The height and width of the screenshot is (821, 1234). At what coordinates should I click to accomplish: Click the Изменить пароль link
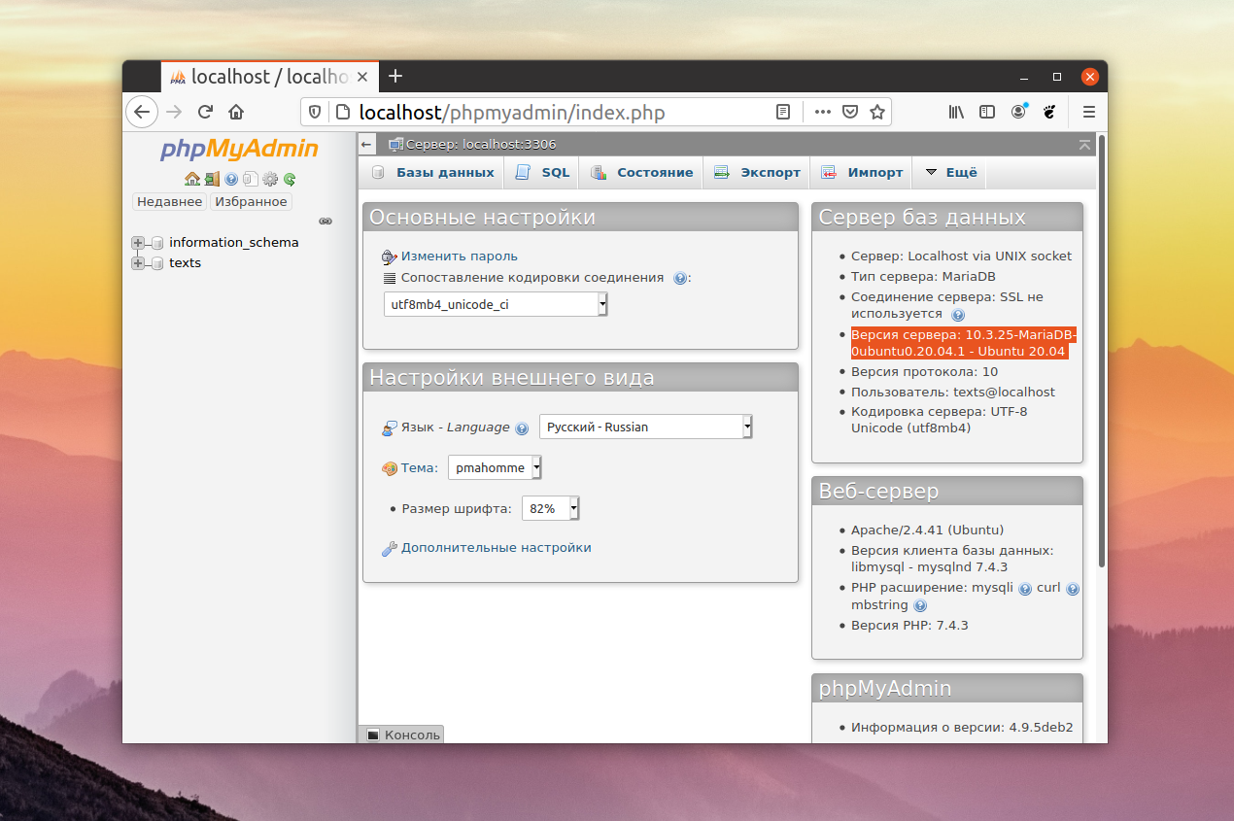pyautogui.click(x=460, y=257)
